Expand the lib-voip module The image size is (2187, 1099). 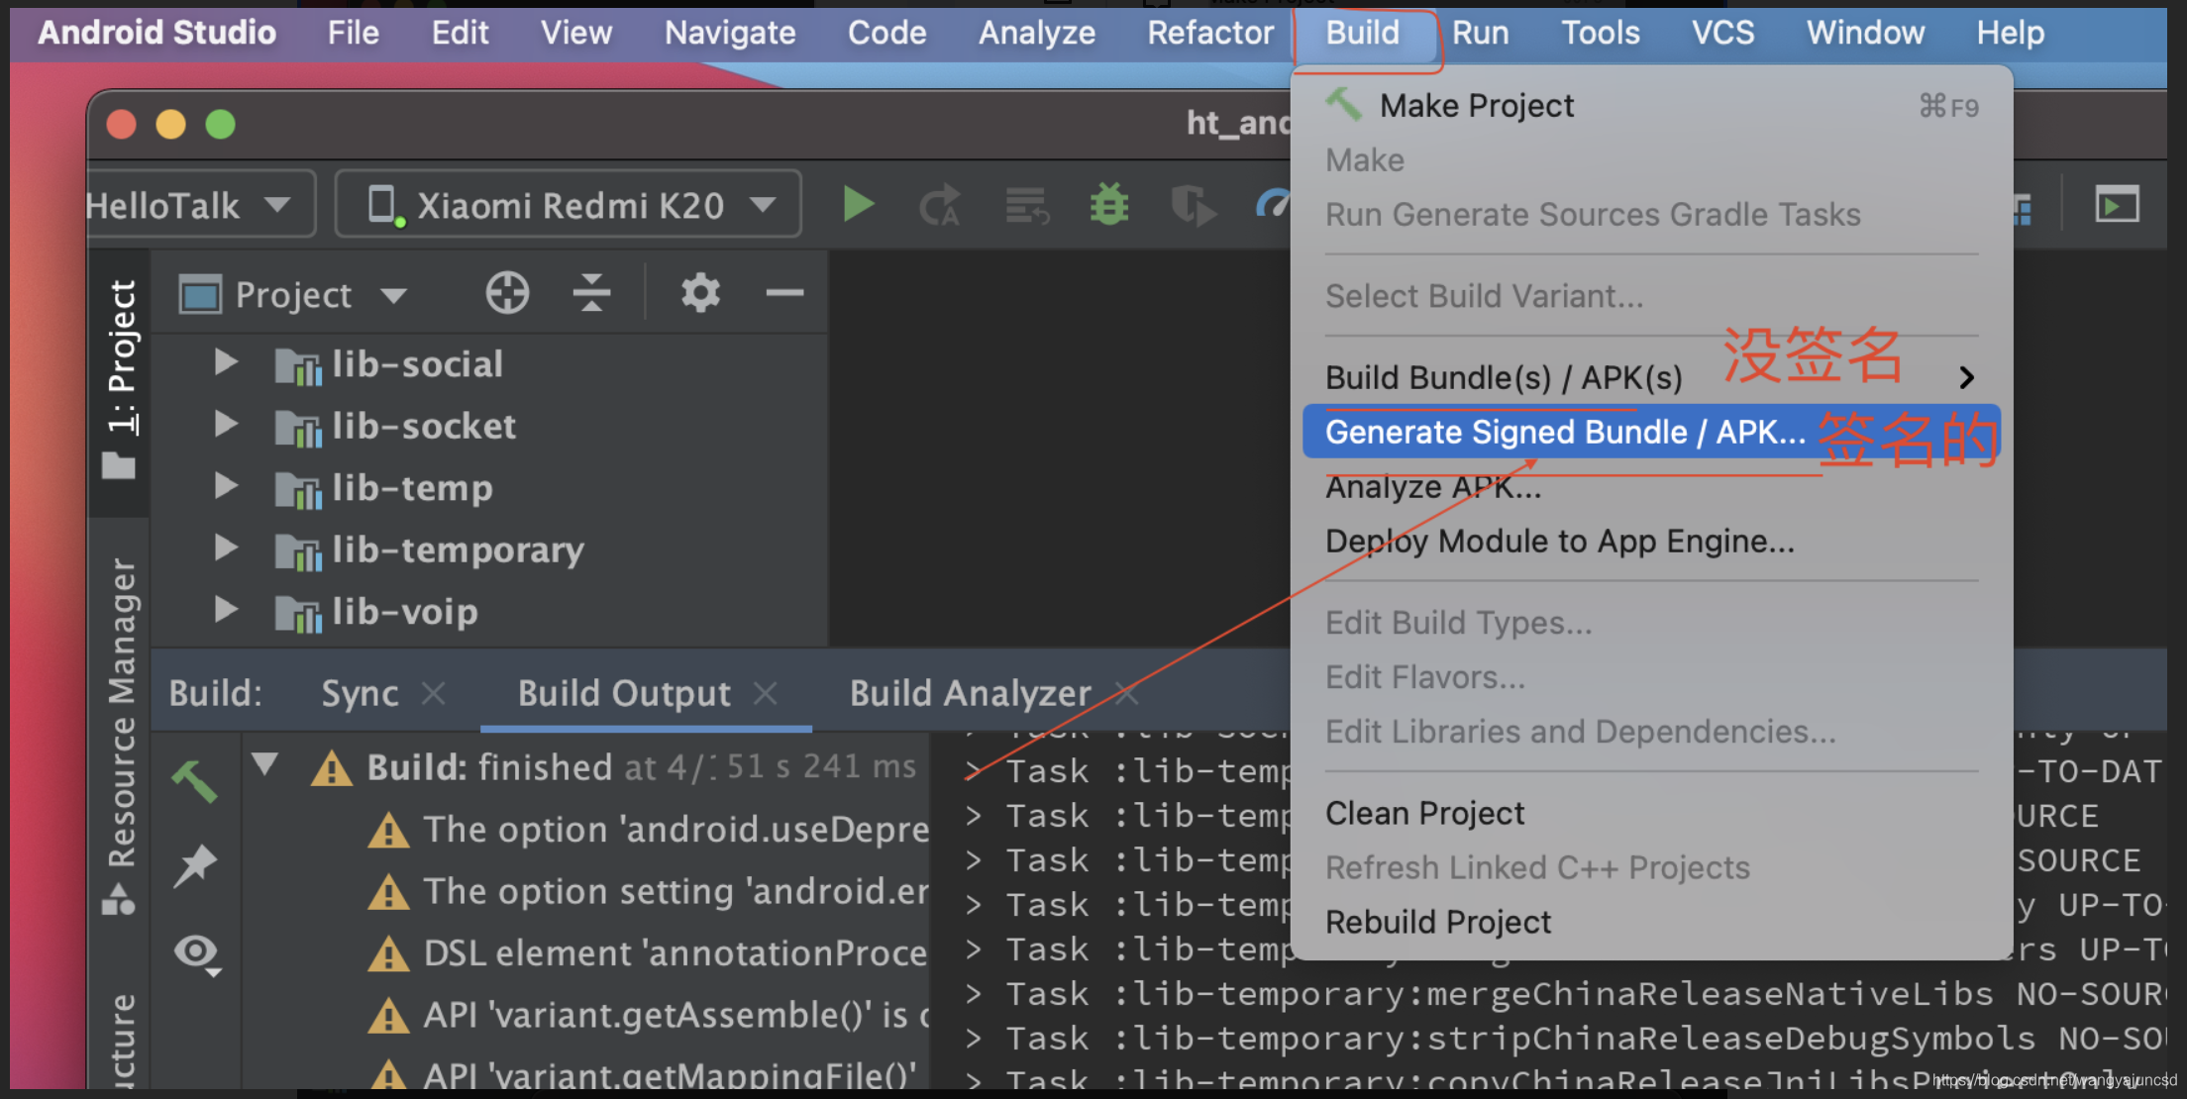tap(226, 610)
